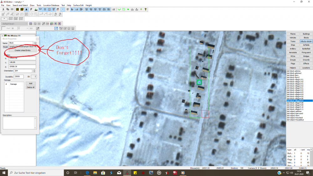Open the Default Decal dropdown
The width and height of the screenshot is (313, 176).
[14, 24]
